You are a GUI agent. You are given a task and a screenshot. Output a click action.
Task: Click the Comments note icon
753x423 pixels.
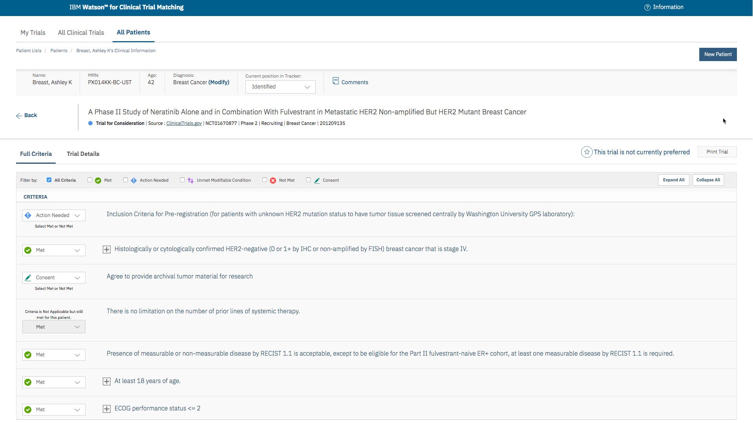(x=336, y=81)
